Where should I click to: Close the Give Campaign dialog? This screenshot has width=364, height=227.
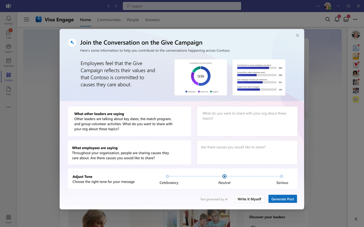(297, 36)
